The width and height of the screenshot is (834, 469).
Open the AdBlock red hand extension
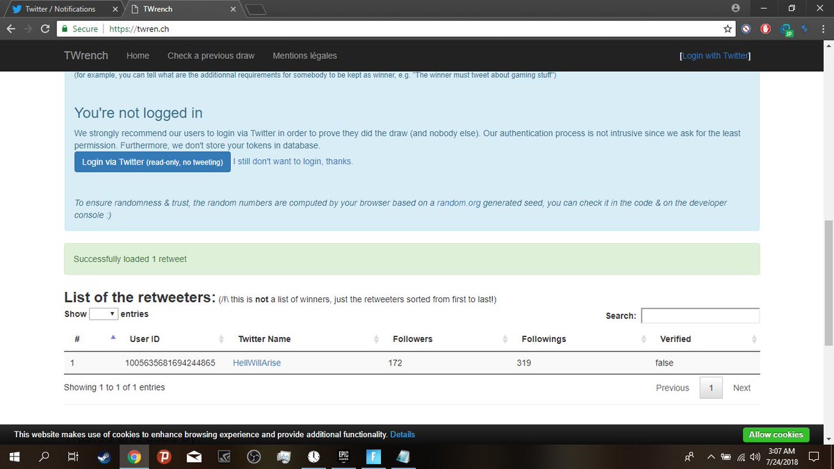click(x=765, y=29)
